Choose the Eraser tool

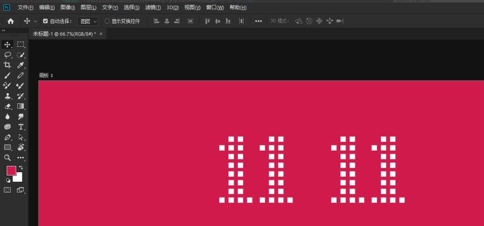(x=7, y=106)
